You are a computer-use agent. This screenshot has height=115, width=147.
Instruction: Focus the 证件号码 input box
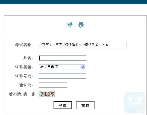click(63, 76)
